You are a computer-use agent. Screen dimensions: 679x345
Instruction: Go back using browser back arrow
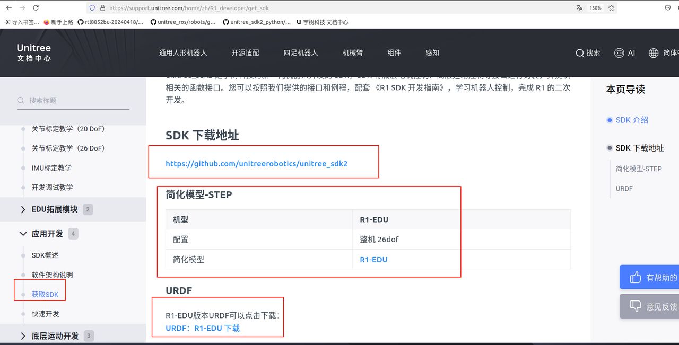9,8
